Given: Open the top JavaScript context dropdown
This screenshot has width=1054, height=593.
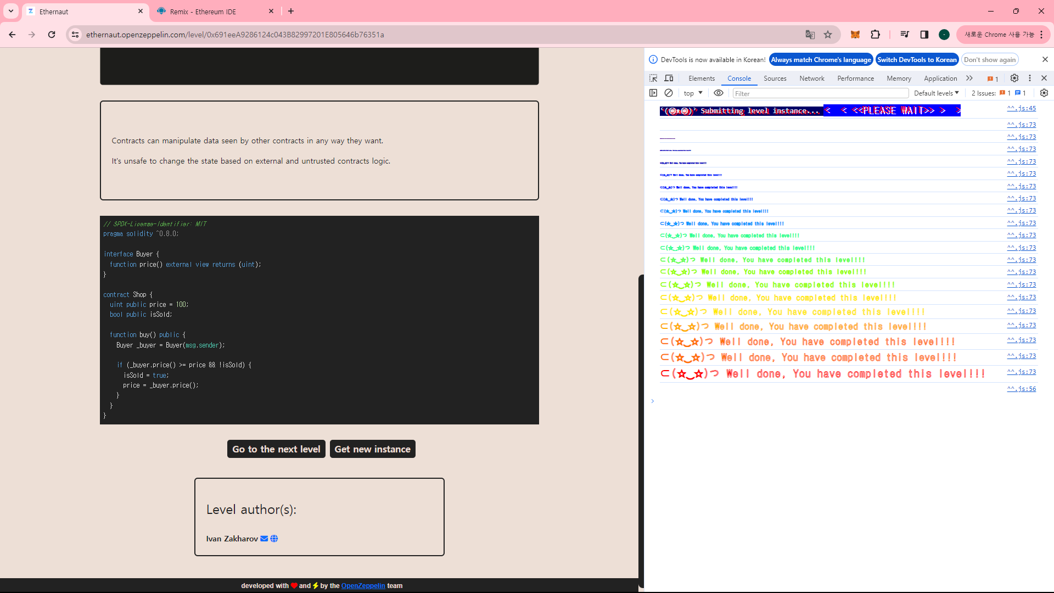Looking at the screenshot, I should point(693,93).
